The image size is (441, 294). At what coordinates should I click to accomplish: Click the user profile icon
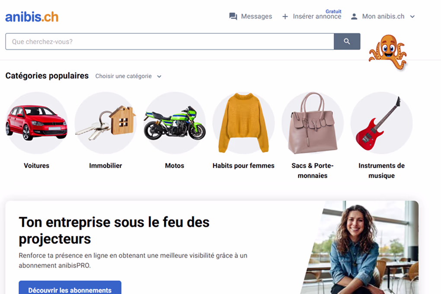(x=354, y=16)
